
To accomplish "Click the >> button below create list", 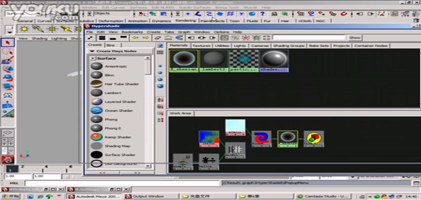I will pyautogui.click(x=137, y=172).
